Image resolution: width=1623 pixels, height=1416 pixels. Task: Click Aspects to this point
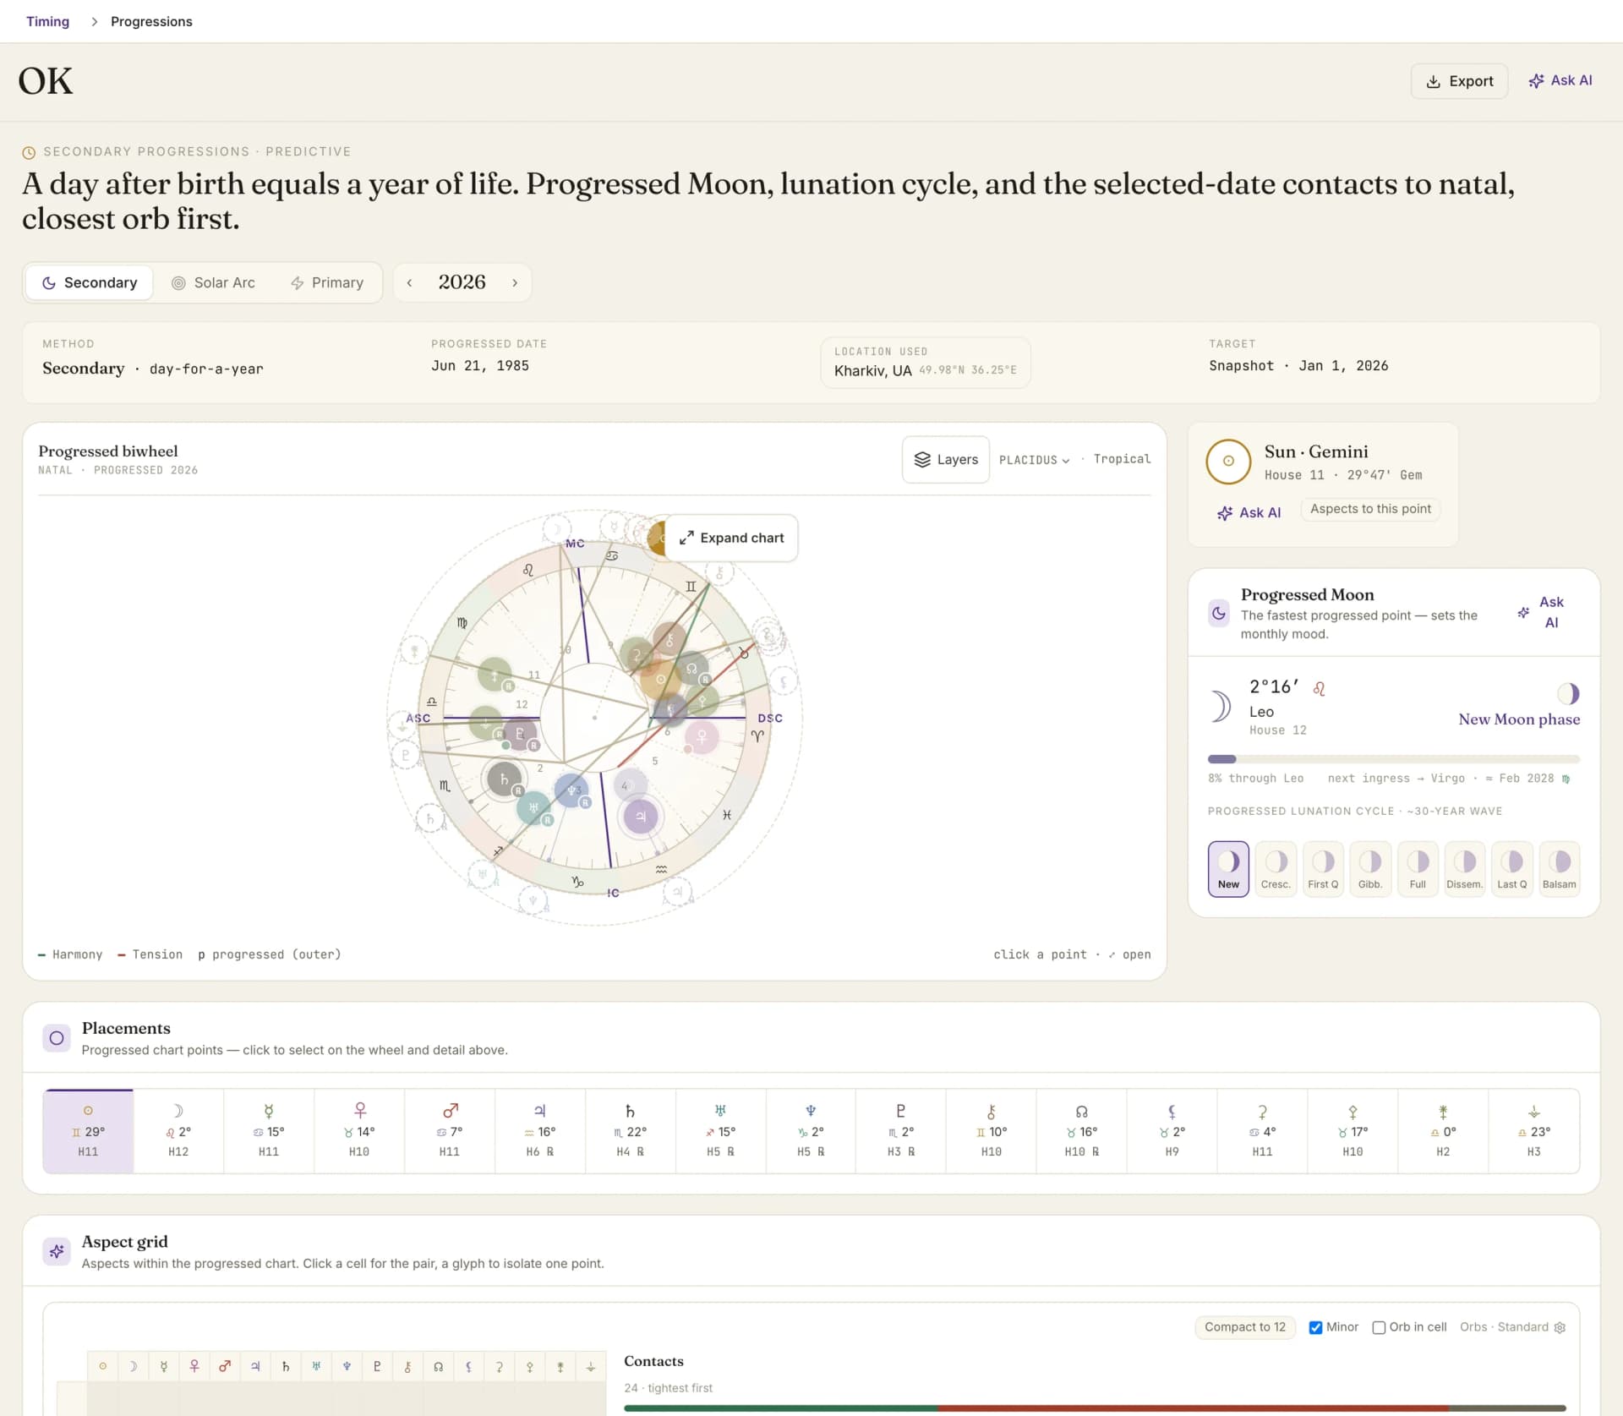1370,509
